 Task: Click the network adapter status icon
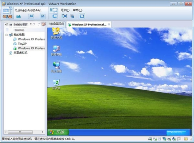point(164,139)
